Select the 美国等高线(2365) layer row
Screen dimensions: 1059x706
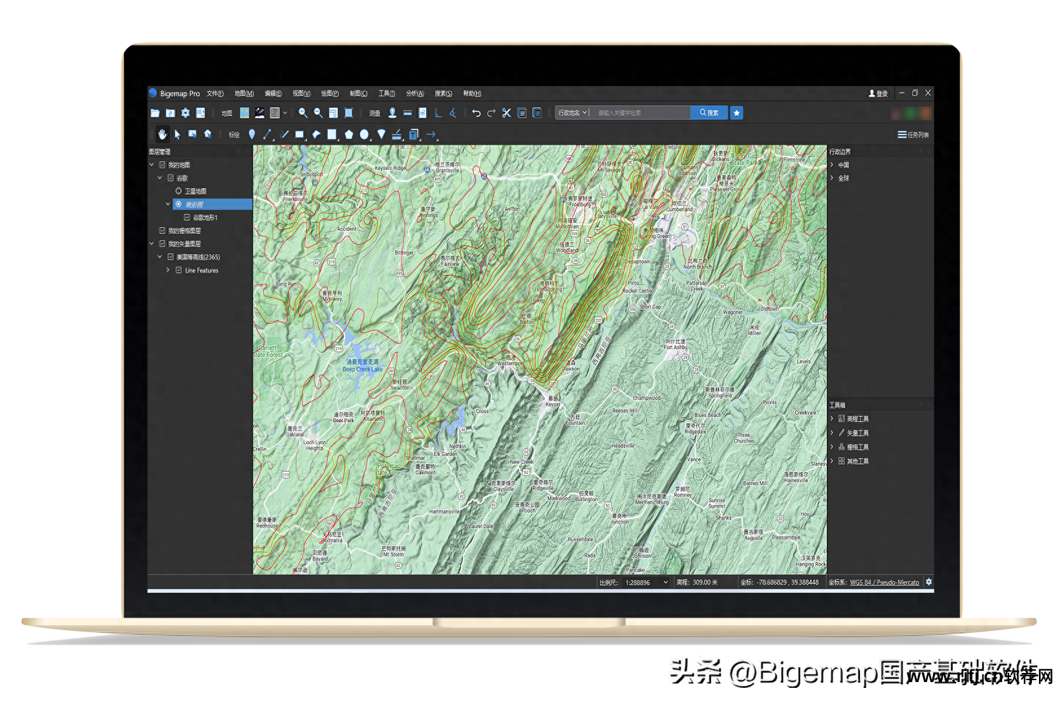coord(198,257)
